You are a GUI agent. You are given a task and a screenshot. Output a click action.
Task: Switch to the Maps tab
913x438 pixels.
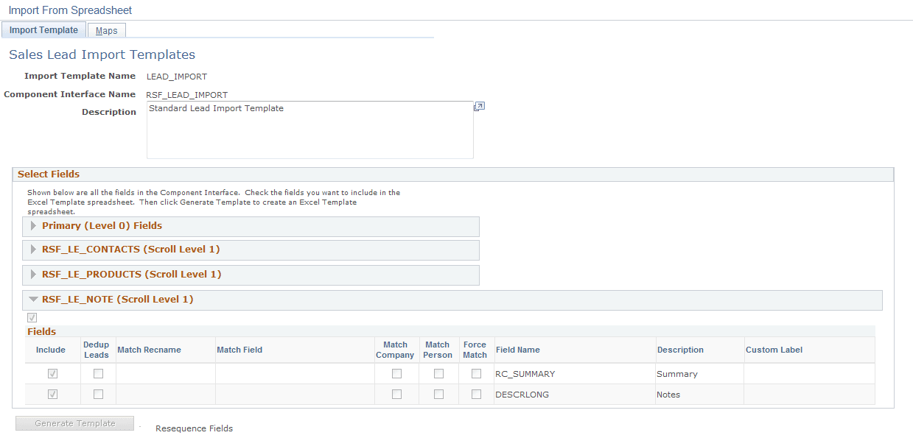(x=106, y=30)
